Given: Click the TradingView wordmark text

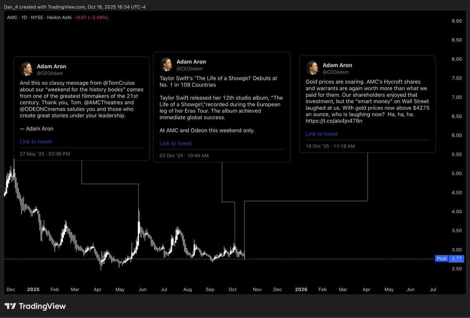Looking at the screenshot, I should (42, 306).
